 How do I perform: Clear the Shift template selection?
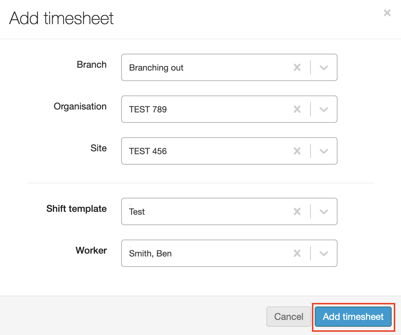click(297, 212)
